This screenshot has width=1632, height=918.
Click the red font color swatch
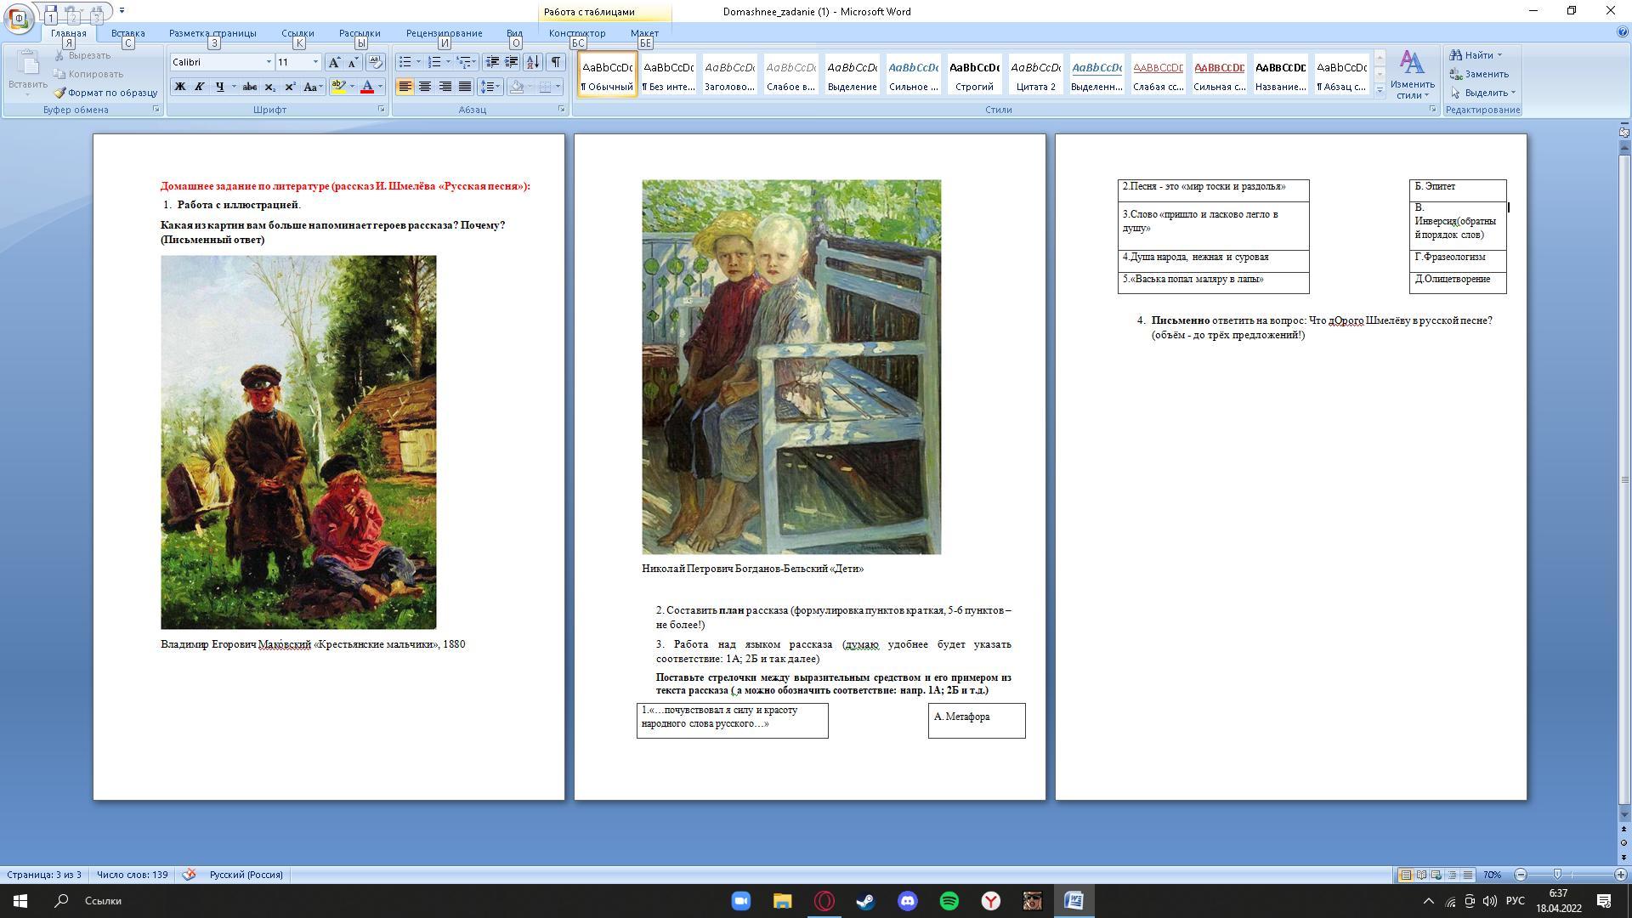367,87
